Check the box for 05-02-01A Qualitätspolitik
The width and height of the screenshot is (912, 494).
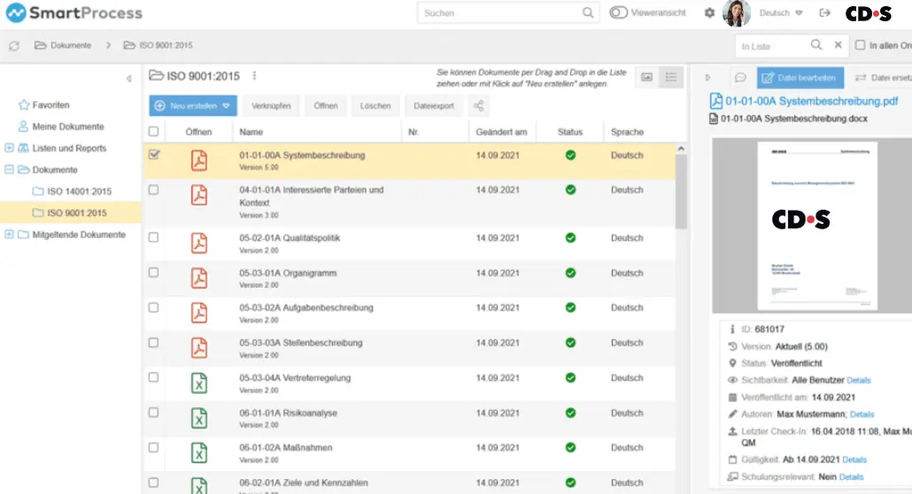[153, 237]
